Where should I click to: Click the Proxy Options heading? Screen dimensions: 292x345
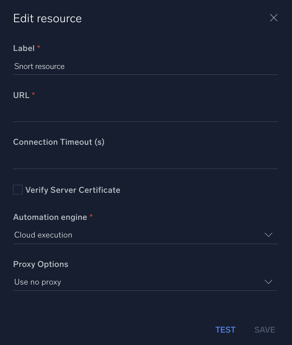(41, 264)
